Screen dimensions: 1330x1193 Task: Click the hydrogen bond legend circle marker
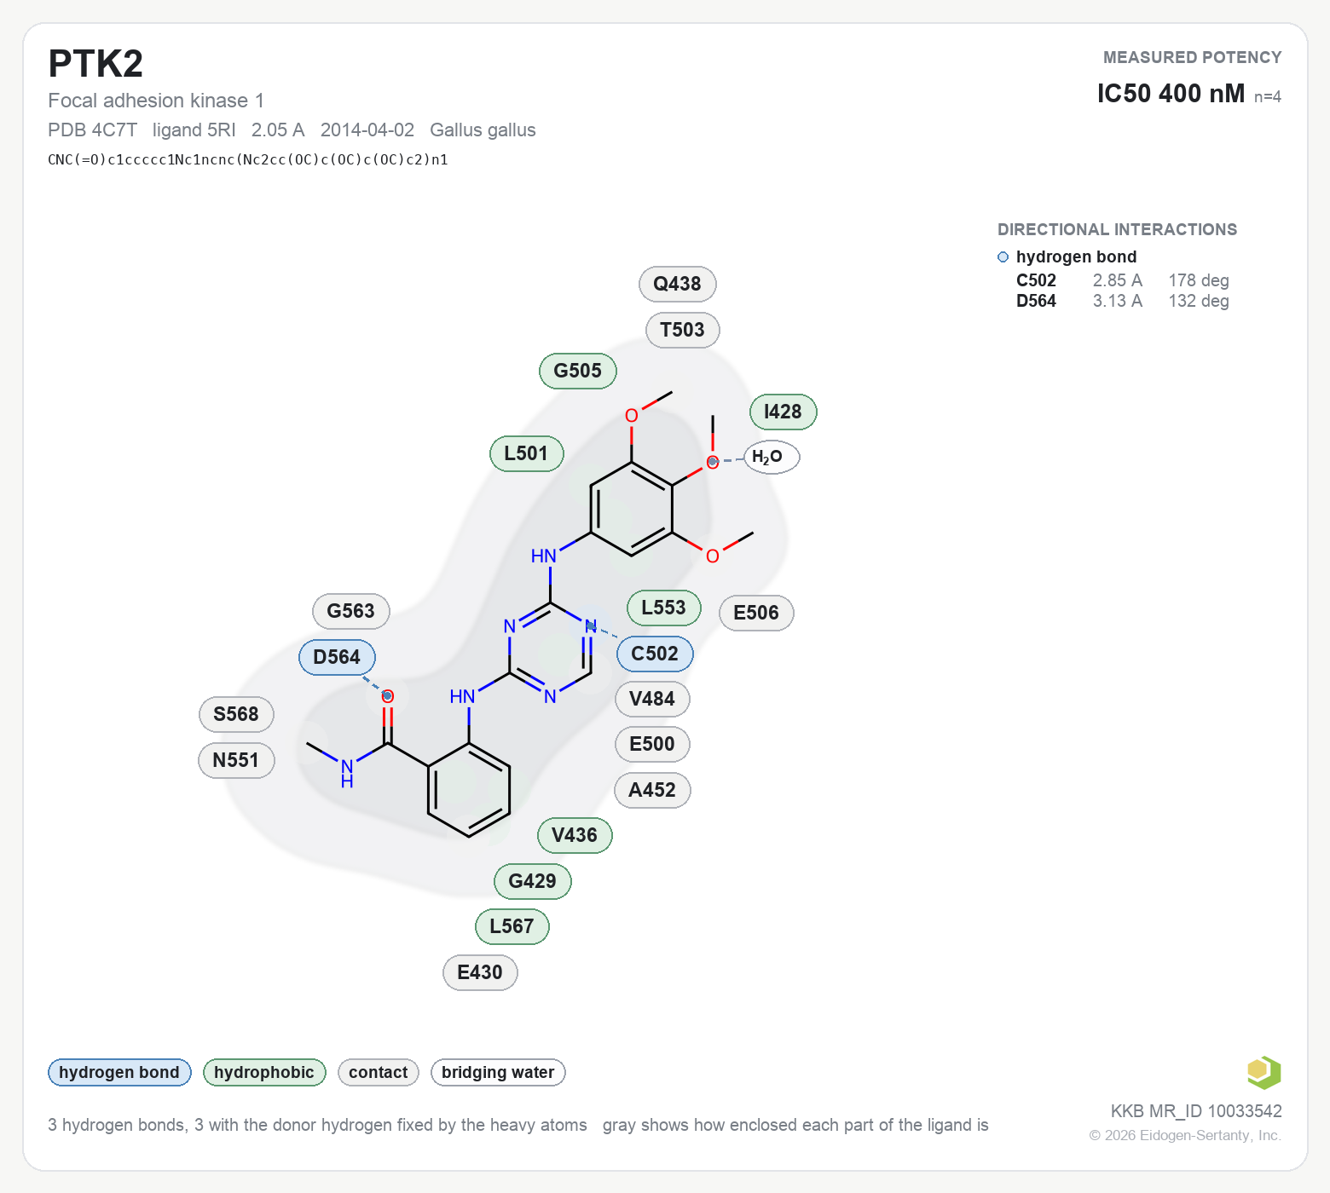click(1003, 257)
